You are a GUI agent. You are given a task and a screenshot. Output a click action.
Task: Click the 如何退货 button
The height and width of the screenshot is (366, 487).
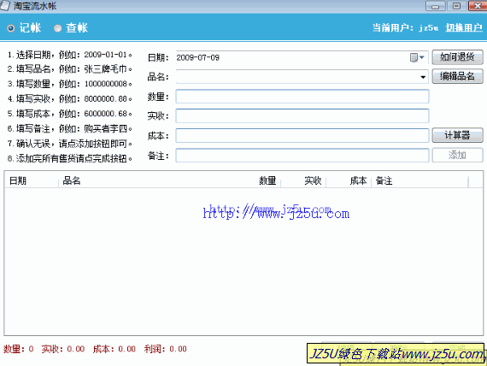[x=457, y=57]
